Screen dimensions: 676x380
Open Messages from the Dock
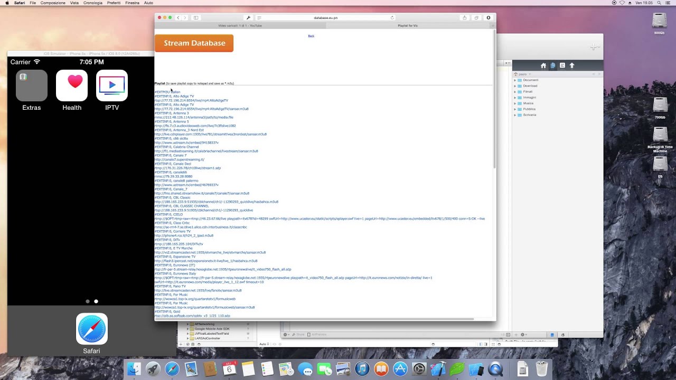305,369
